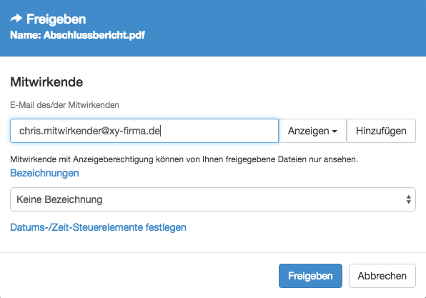Click the E-Mail des/der Mitwirkenden label
Screen dimensions: 426x298
(x=64, y=105)
